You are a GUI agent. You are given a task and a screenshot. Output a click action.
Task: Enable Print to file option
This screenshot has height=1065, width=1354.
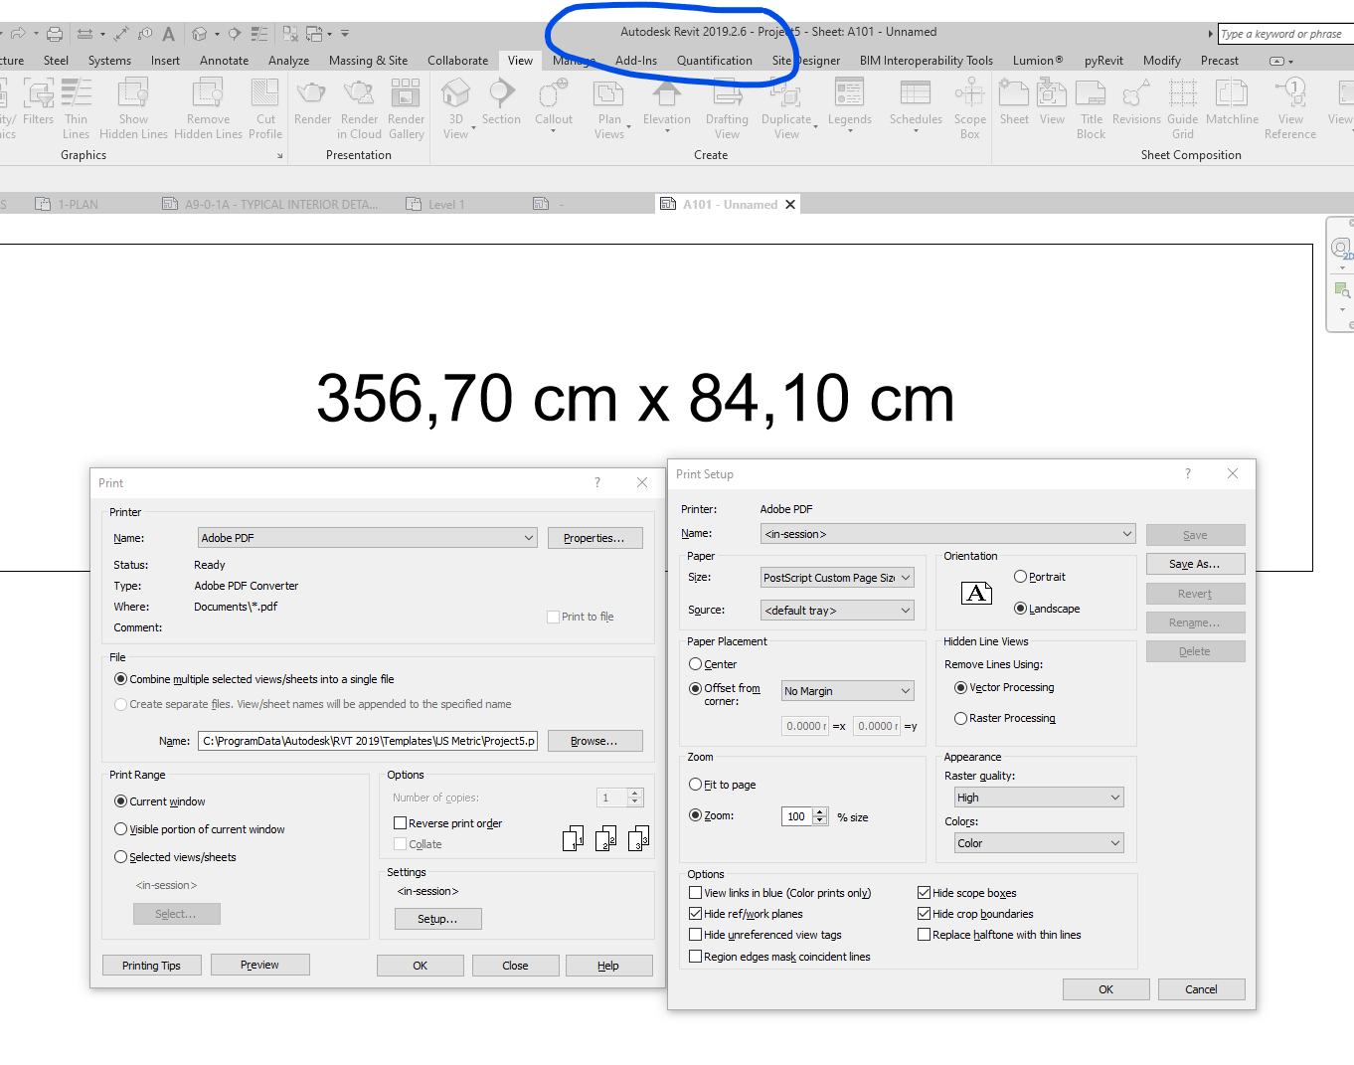pyautogui.click(x=553, y=616)
